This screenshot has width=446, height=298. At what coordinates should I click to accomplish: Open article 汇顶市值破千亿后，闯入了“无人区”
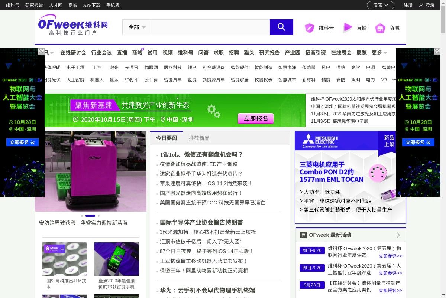click(201, 242)
